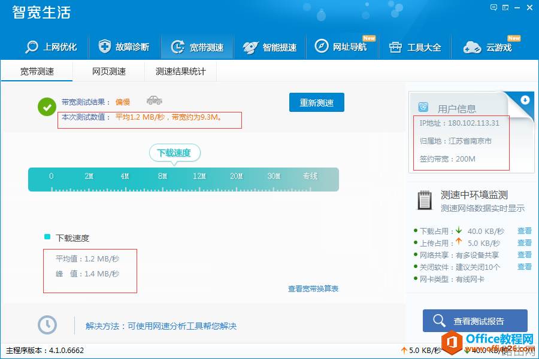
Task: Click the 偏慢 test result label
Action: pos(123,102)
